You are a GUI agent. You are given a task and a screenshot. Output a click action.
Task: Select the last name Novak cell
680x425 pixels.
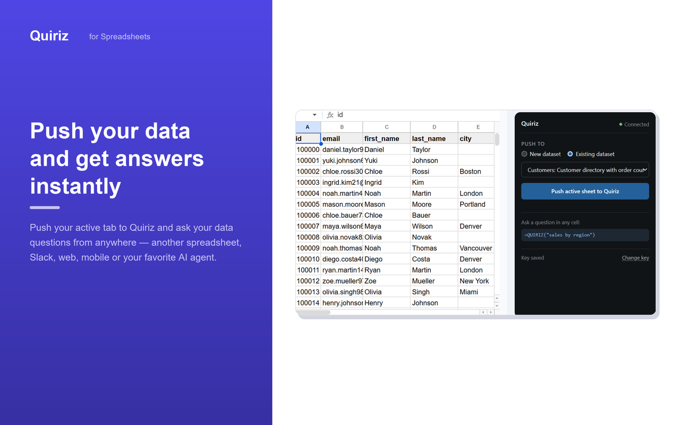coord(434,237)
